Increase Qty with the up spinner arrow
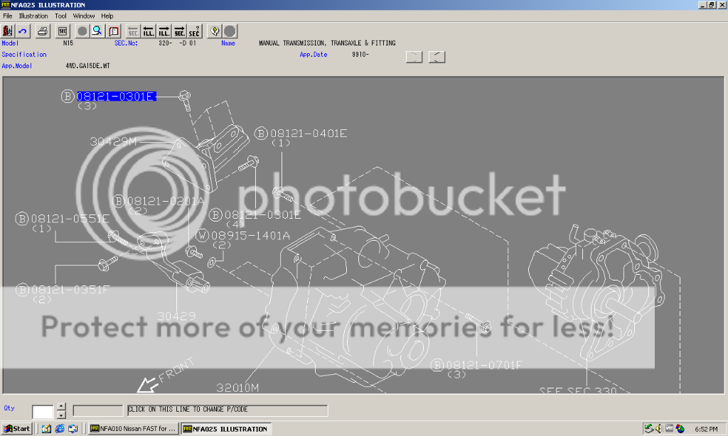 (x=61, y=407)
